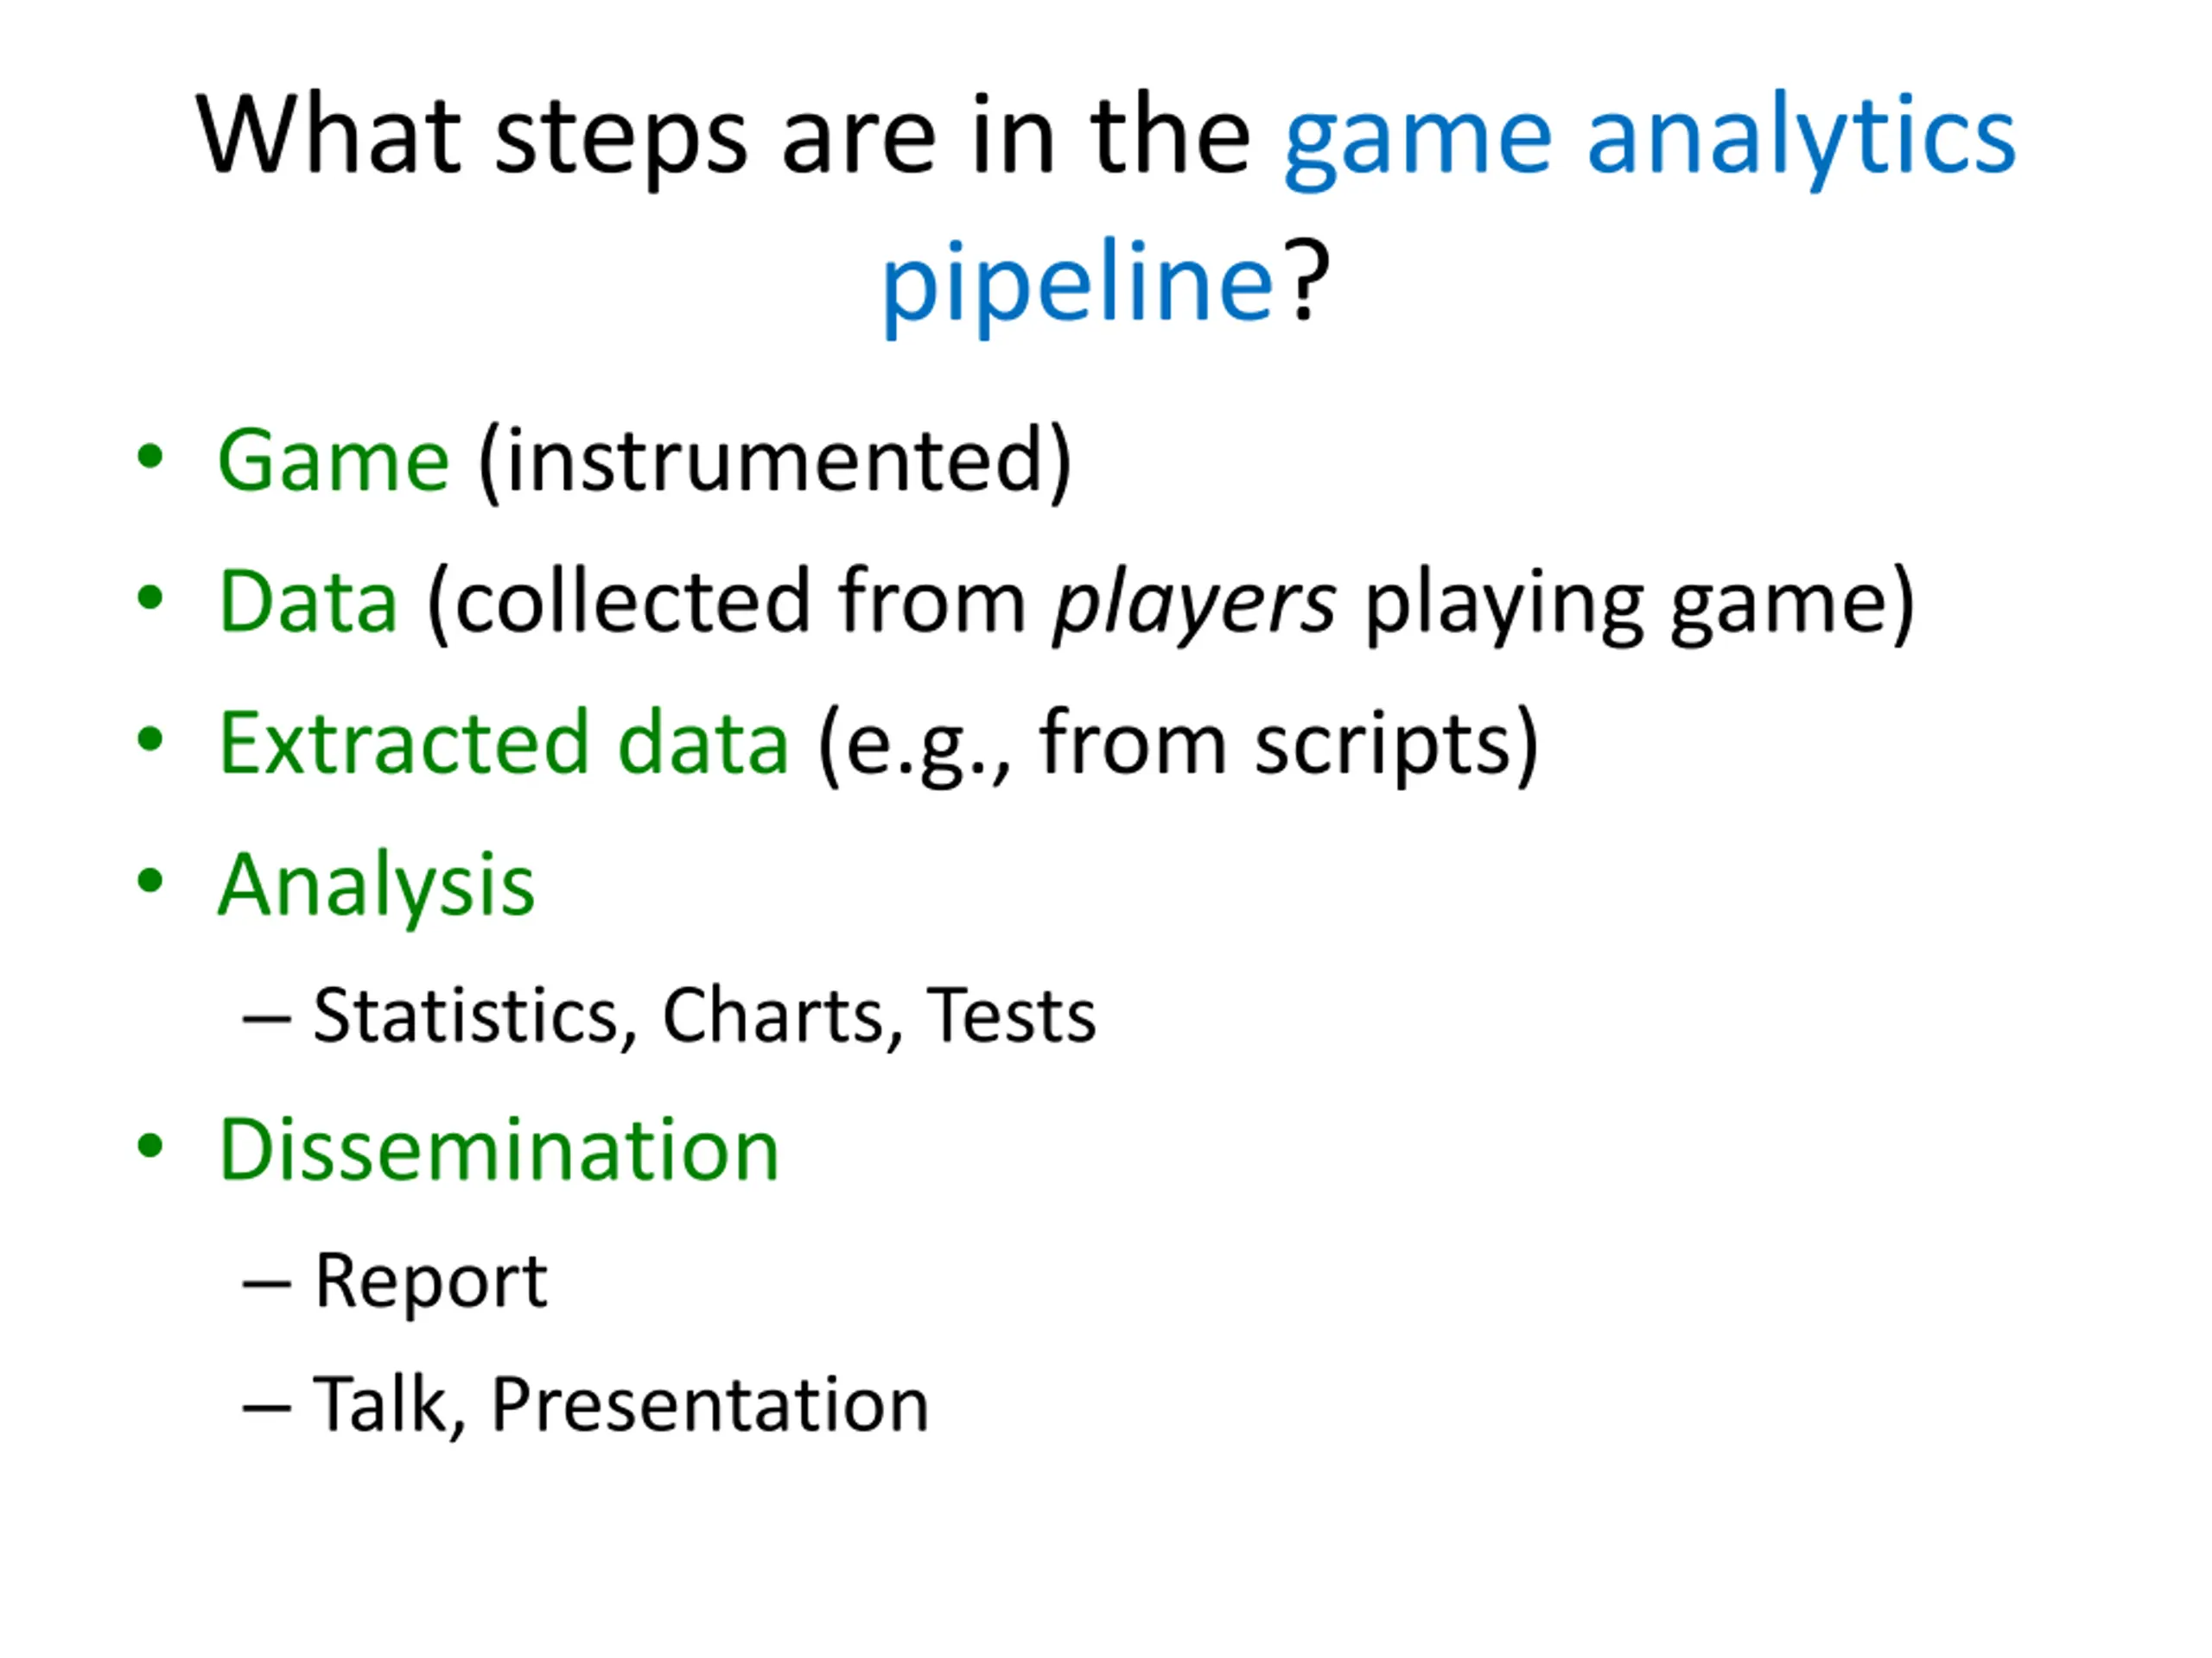Click the blue 'game analytics' title text
The height and width of the screenshot is (1658, 2212).
point(1649,140)
